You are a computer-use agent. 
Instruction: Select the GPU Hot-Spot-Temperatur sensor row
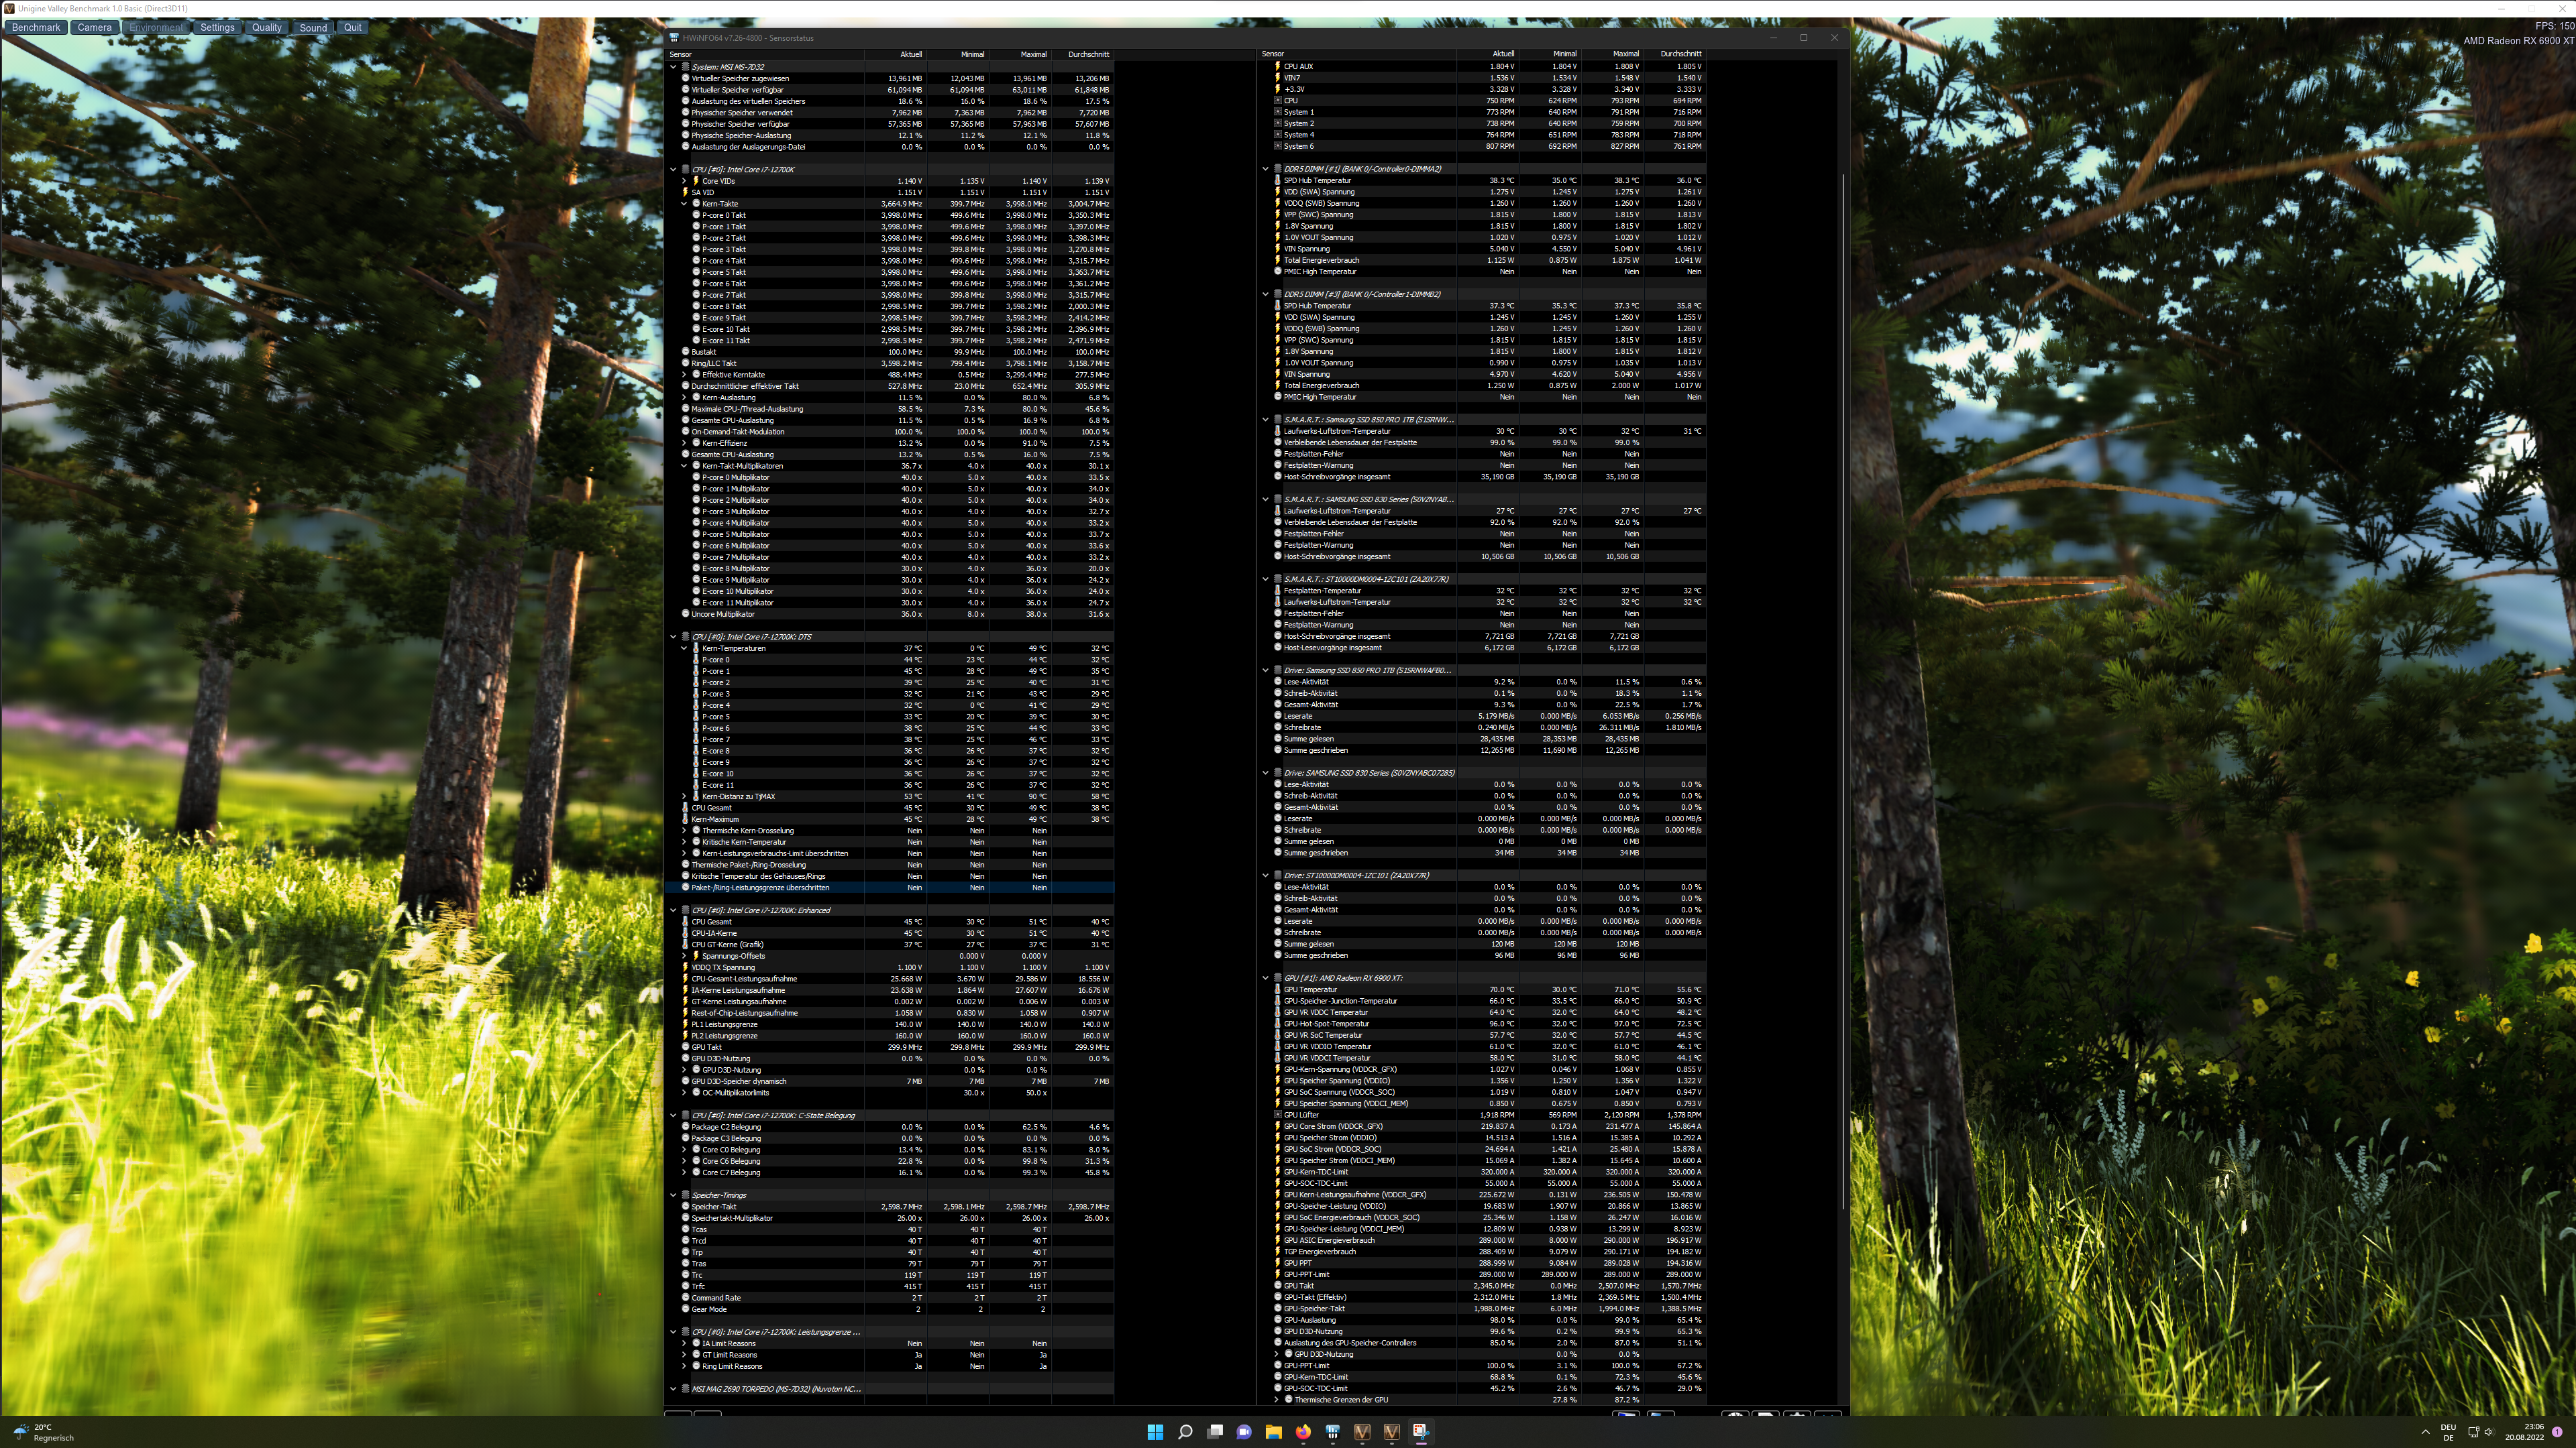tap(1326, 1023)
